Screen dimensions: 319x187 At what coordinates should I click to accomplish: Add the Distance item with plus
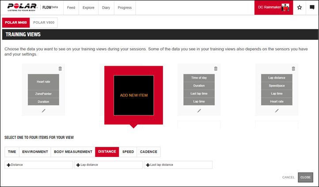[x=38, y=165]
